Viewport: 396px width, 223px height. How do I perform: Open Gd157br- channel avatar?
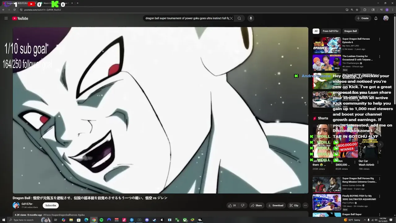(16, 205)
